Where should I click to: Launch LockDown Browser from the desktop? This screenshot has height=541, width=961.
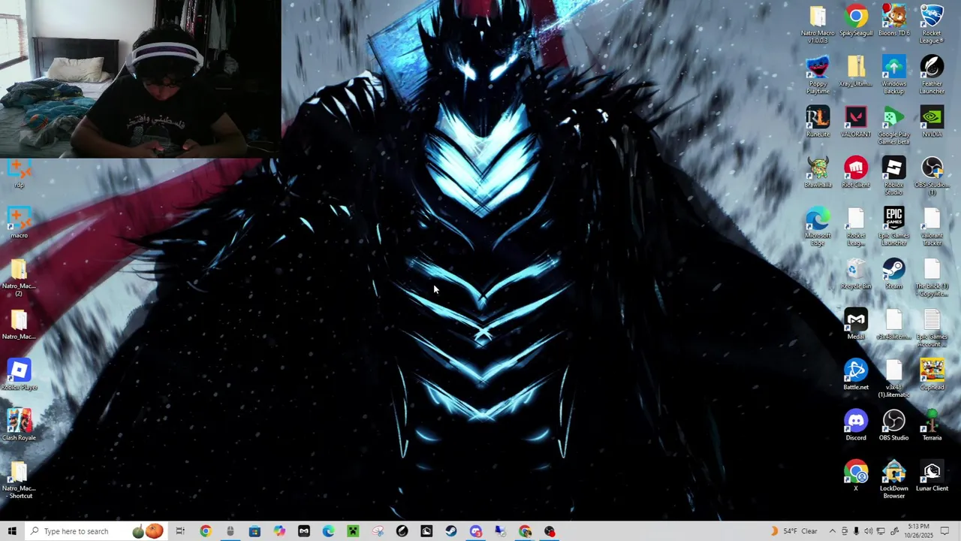coord(893,479)
